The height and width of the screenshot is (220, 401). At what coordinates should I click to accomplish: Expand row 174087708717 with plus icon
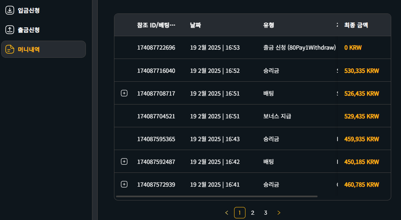(124, 93)
